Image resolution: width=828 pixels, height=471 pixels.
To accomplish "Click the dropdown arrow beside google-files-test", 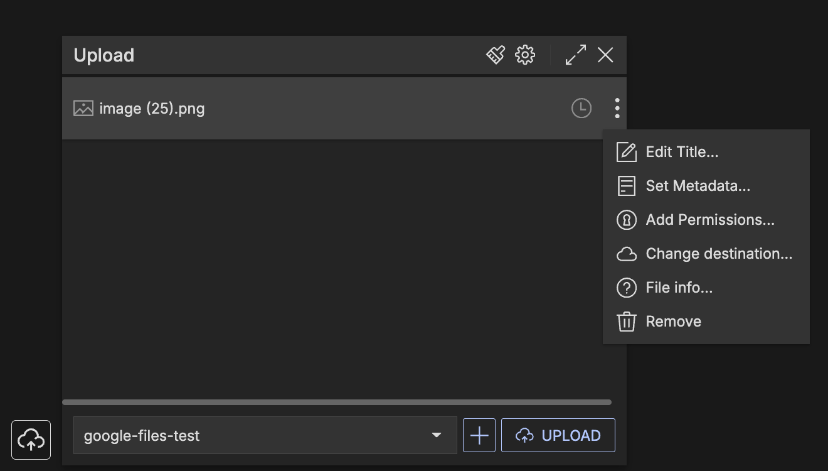I will (437, 435).
